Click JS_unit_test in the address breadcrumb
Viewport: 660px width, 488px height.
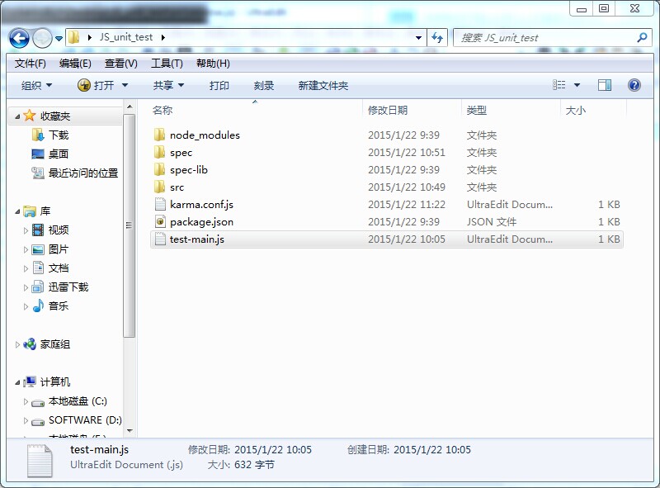[x=126, y=37]
